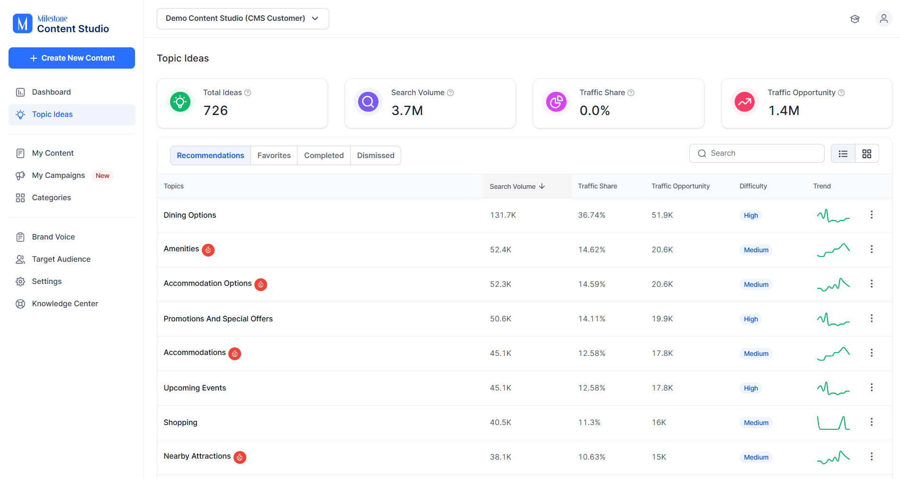Click the trending fire icon beside Amenities
900x479 pixels.
click(x=208, y=250)
